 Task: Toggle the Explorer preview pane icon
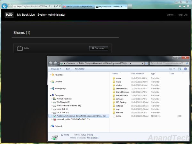180,69
